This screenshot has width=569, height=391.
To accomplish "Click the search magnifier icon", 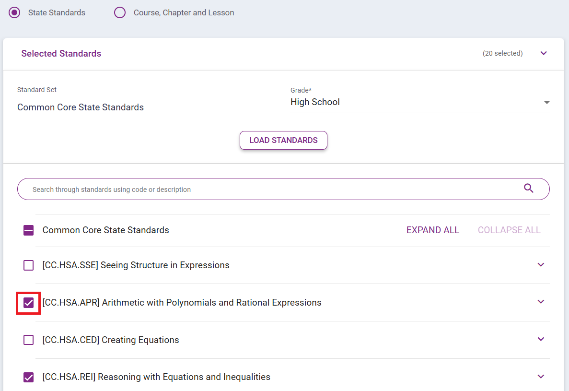I will pos(528,189).
